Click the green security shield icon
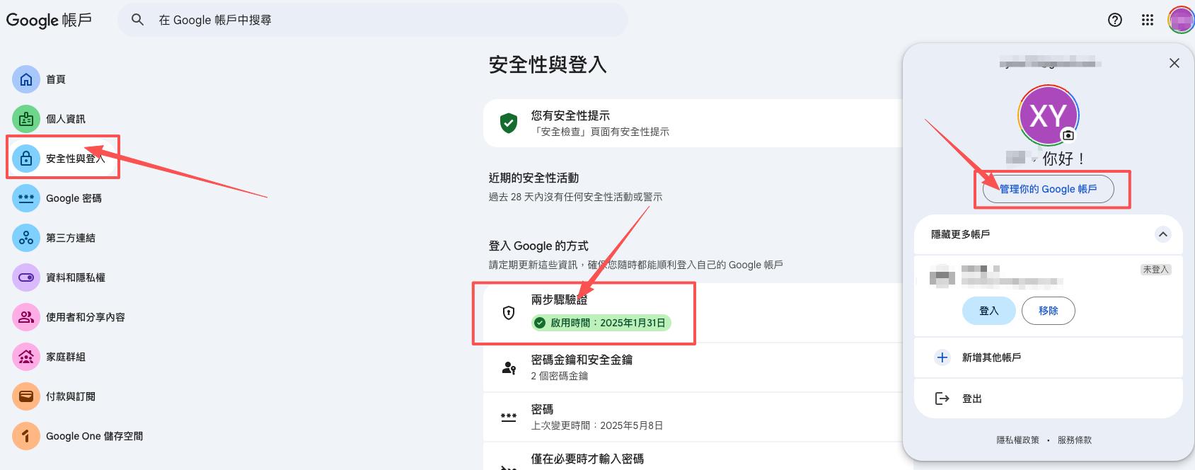This screenshot has width=1195, height=470. tap(509, 123)
